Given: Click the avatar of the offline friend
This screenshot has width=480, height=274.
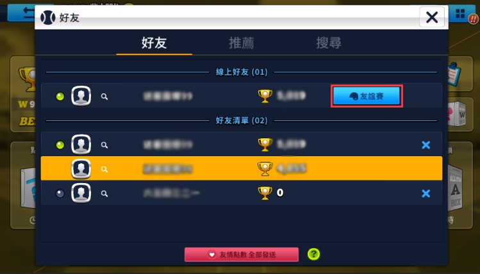Looking at the screenshot, I should 81,193.
